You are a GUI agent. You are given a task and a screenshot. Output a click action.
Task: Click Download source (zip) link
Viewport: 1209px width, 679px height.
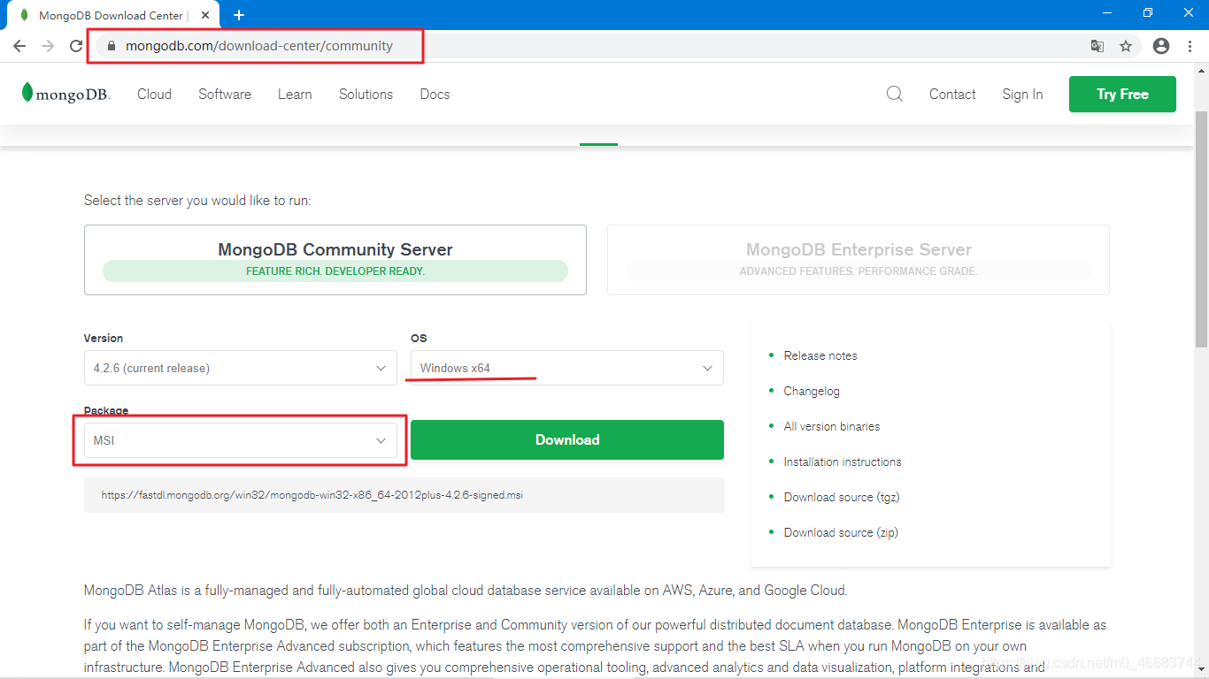pos(841,532)
